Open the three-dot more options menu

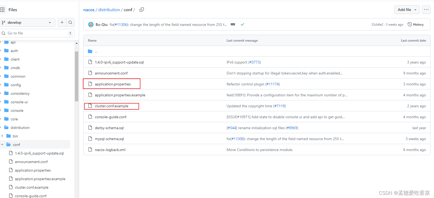coord(426,10)
